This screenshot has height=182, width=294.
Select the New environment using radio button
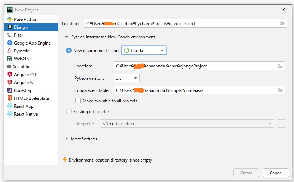coord(69,51)
